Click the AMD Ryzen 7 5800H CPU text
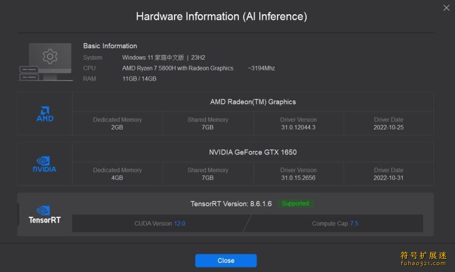Image resolution: width=455 pixels, height=272 pixels. (x=177, y=68)
